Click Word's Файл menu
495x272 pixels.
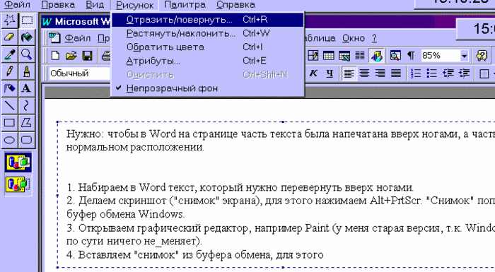click(78, 38)
